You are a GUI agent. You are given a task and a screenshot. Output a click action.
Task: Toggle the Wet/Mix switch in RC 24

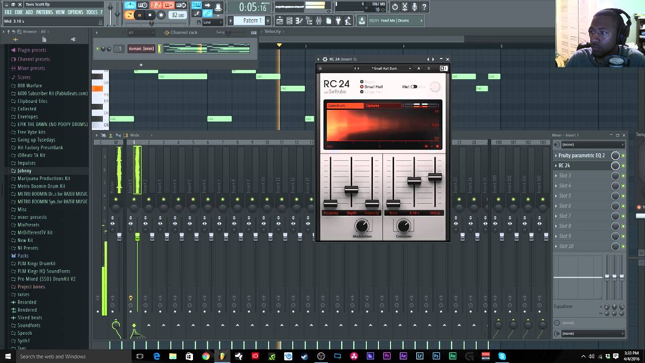point(414,87)
